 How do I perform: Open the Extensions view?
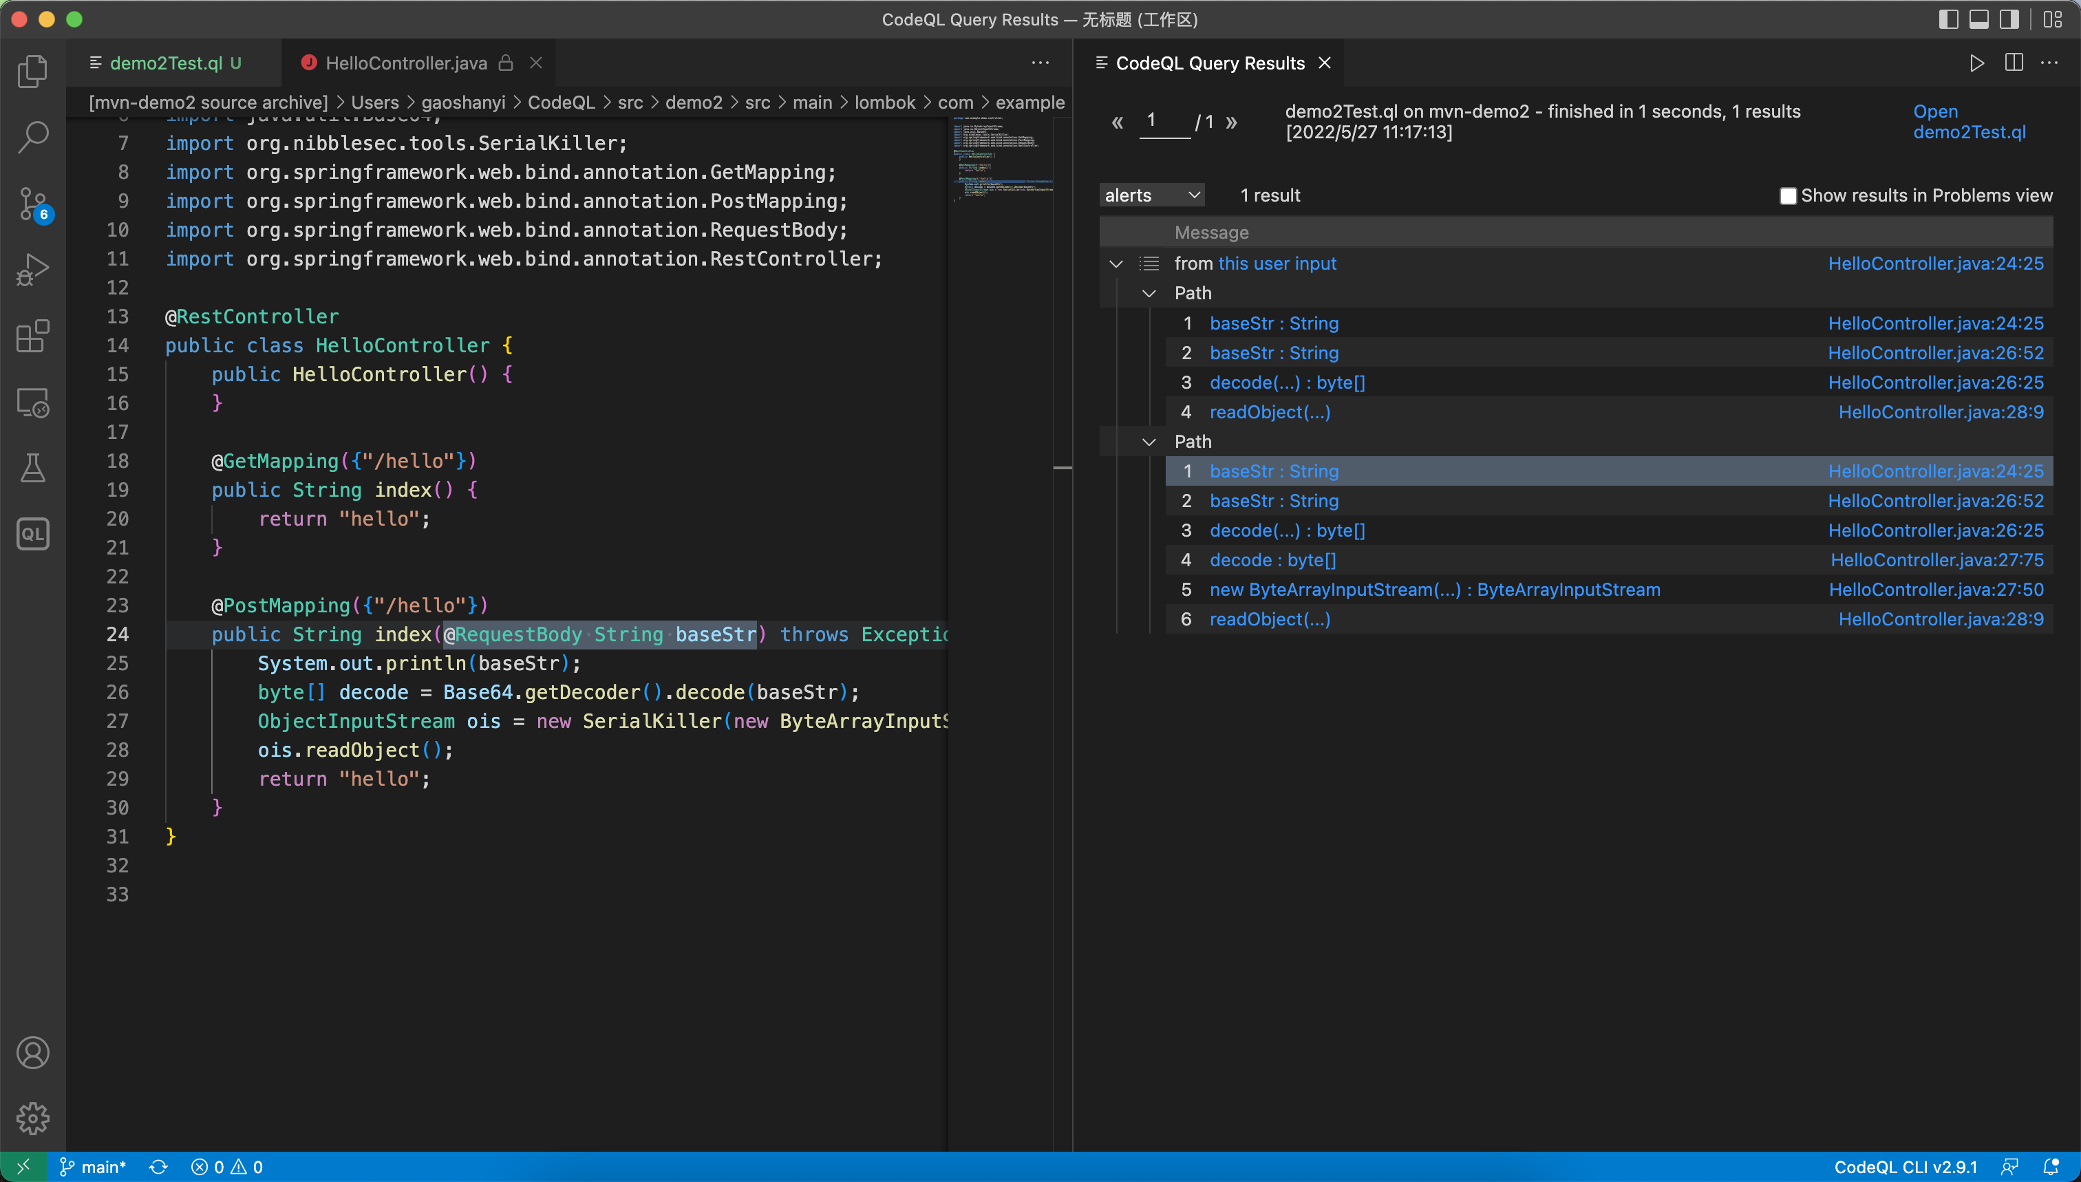pos(32,336)
